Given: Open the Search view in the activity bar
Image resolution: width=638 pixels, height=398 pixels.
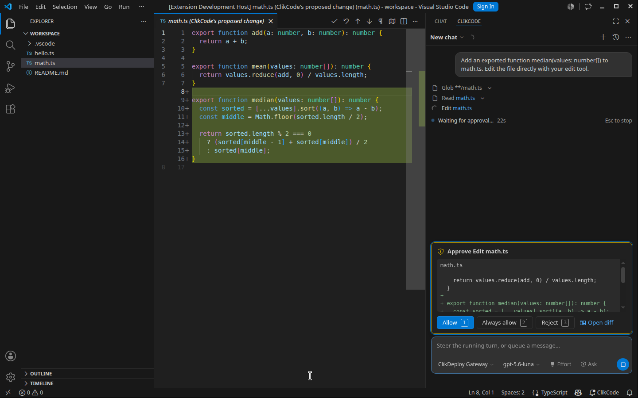Looking at the screenshot, I should coord(11,45).
